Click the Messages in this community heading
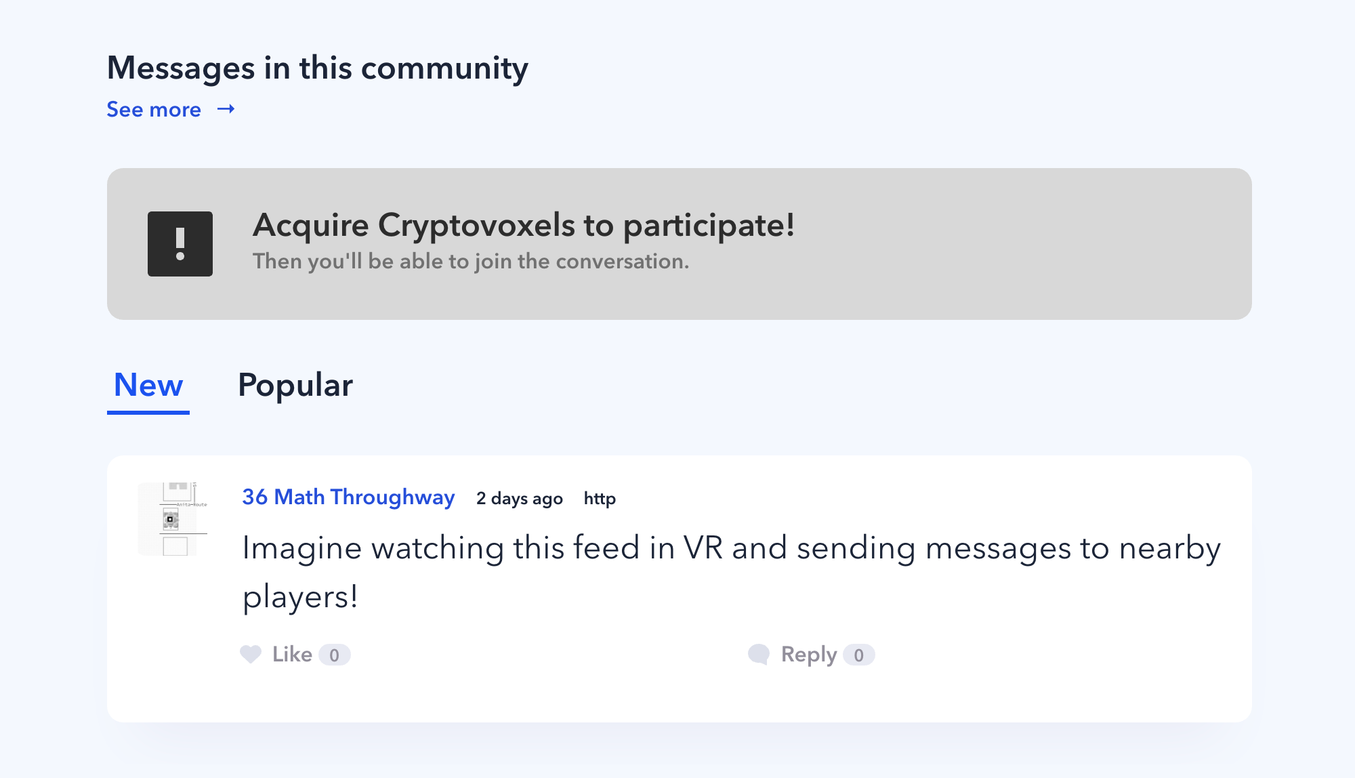The height and width of the screenshot is (778, 1355). pos(318,68)
